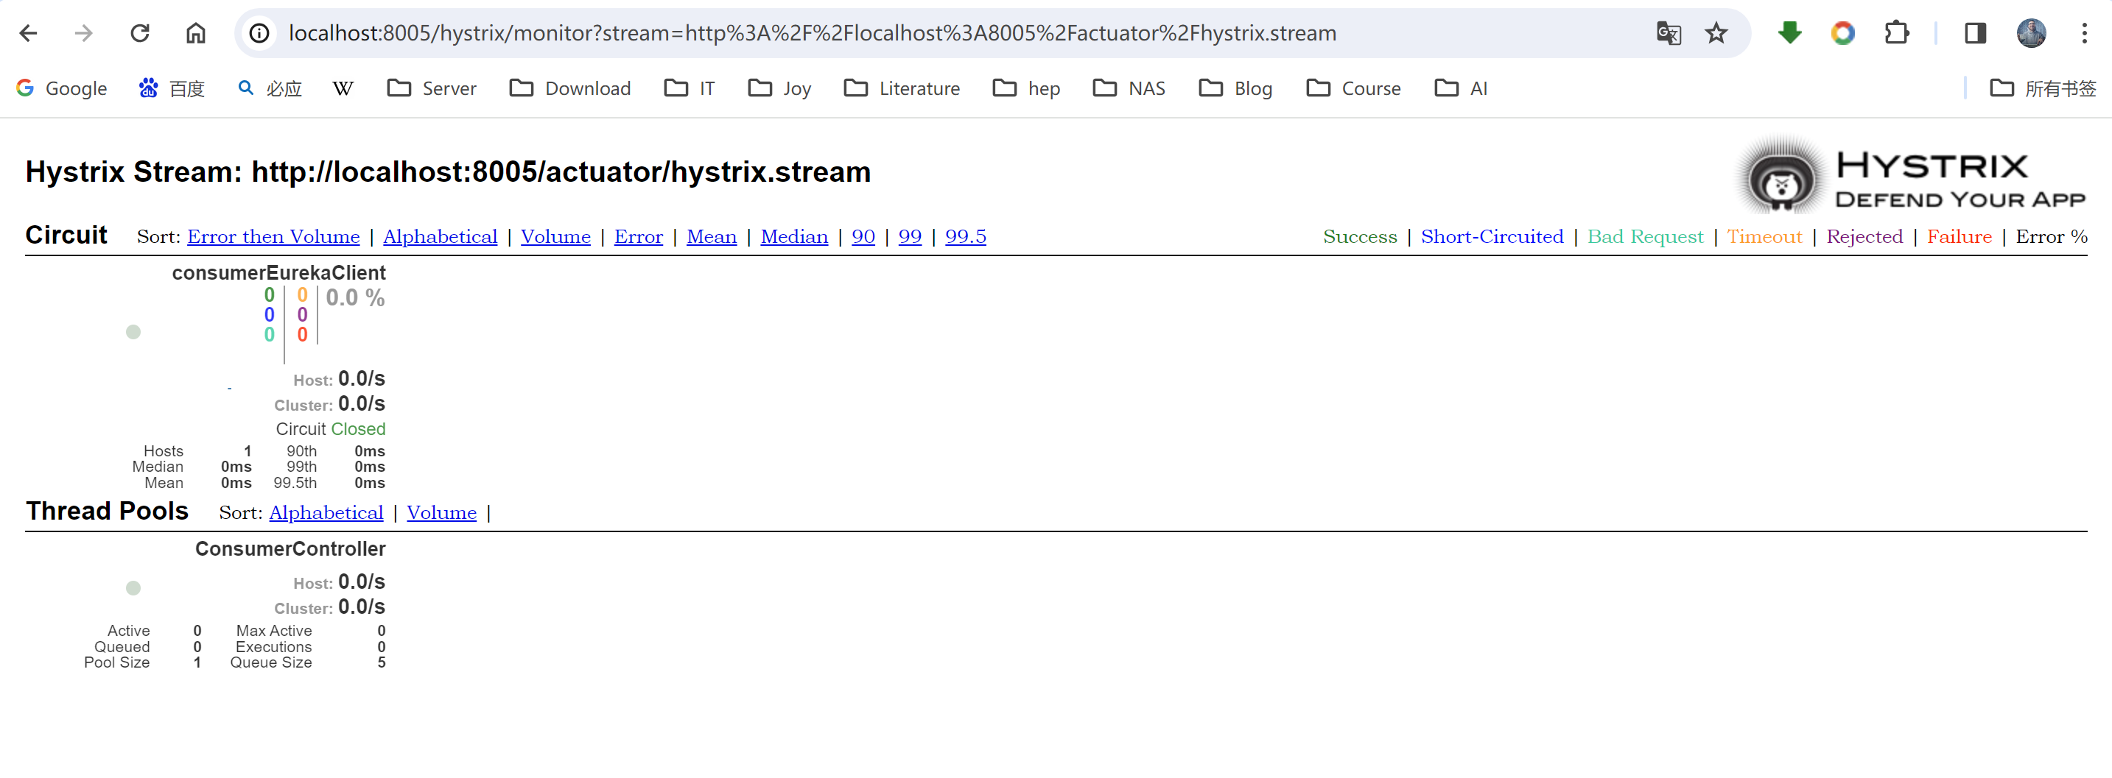The image size is (2112, 778).
Task: Sort circuits by Mean
Action: (712, 237)
